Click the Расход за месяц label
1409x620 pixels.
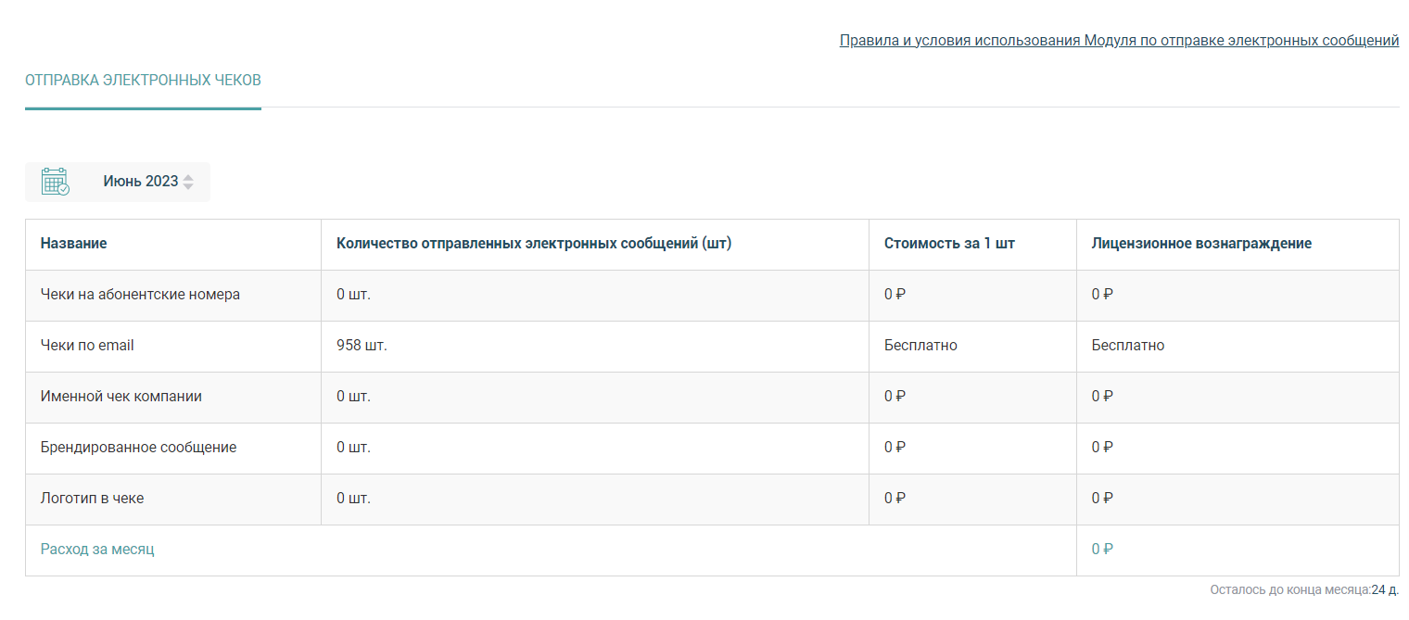(x=97, y=550)
